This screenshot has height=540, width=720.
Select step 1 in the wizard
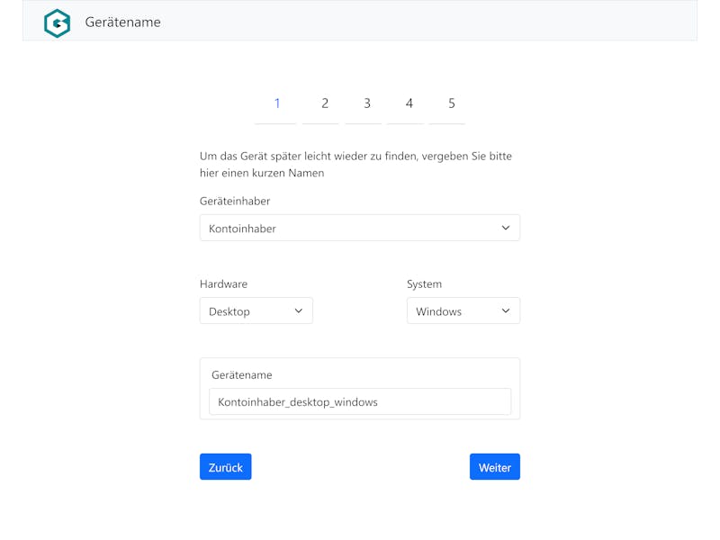[277, 103]
